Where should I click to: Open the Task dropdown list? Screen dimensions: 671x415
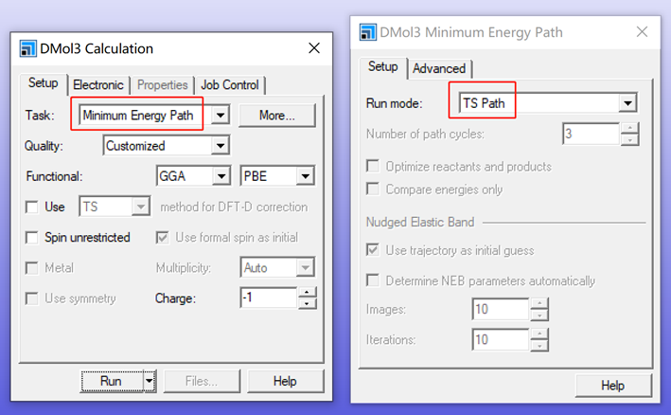tap(220, 116)
